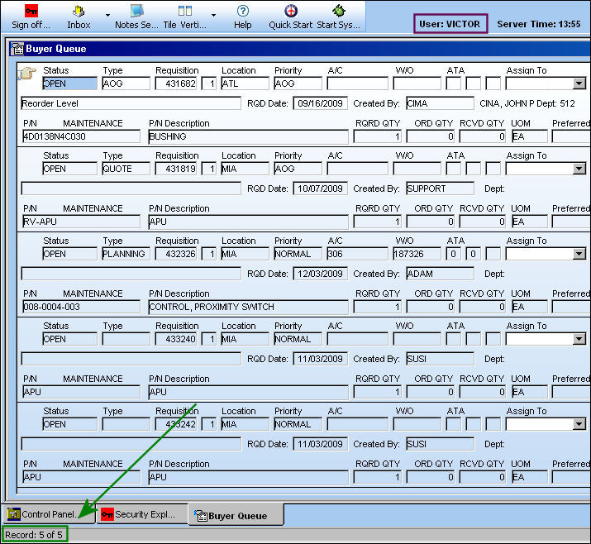This screenshot has width=591, height=544.
Task: Click the EA UOM field for BUSHING
Action: [529, 136]
